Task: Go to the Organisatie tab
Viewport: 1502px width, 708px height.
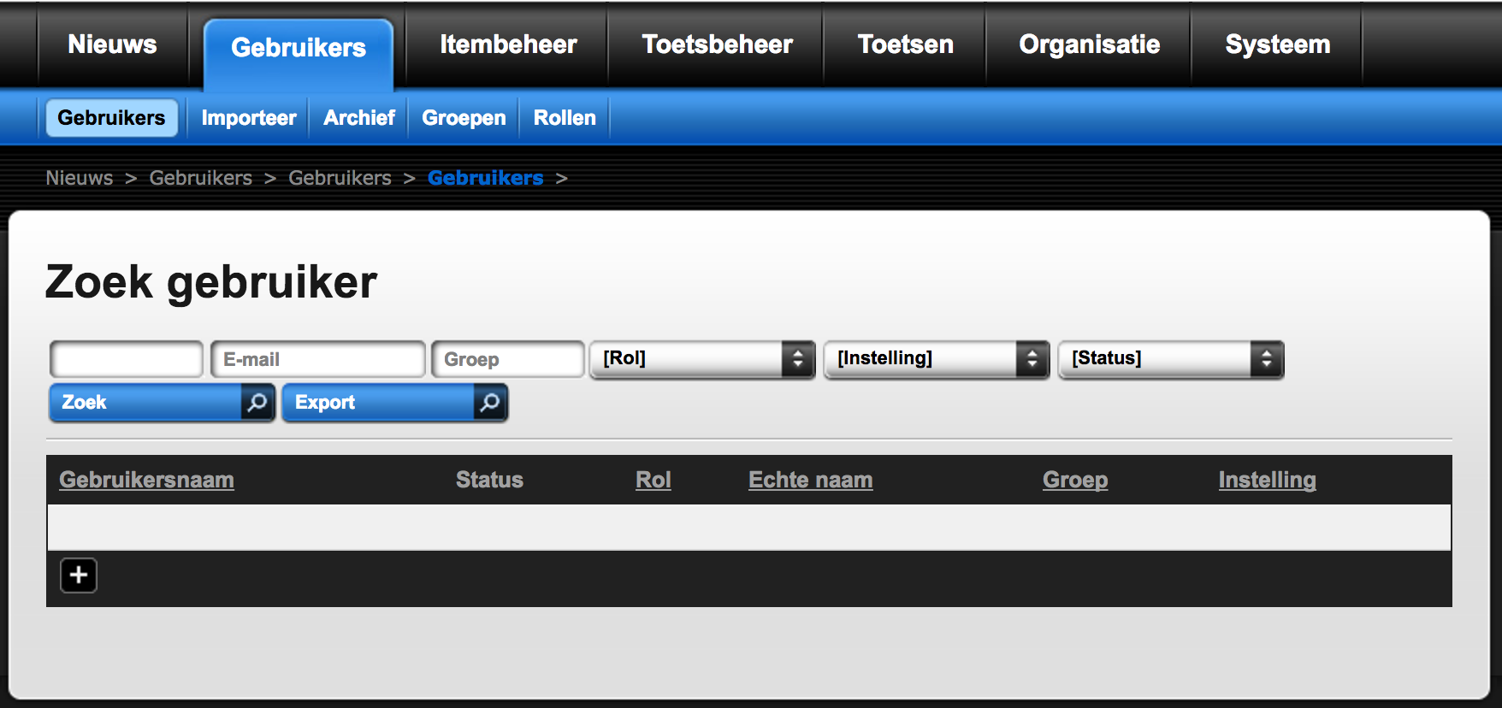Action: pyautogui.click(x=1089, y=44)
